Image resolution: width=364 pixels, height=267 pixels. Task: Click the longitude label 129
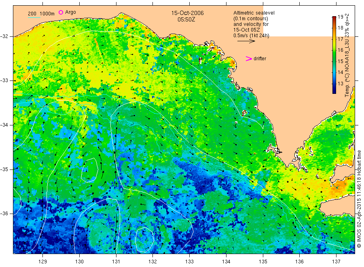point(43,262)
